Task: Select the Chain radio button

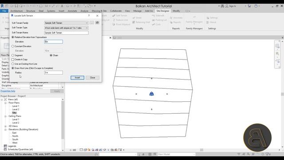Action: click(x=51, y=55)
